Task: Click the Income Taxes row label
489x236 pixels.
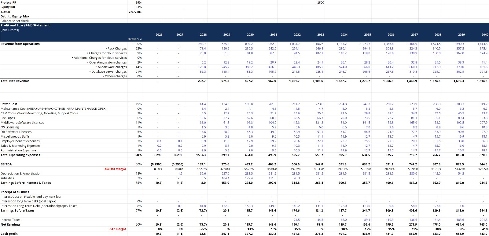Action: coord(10,220)
